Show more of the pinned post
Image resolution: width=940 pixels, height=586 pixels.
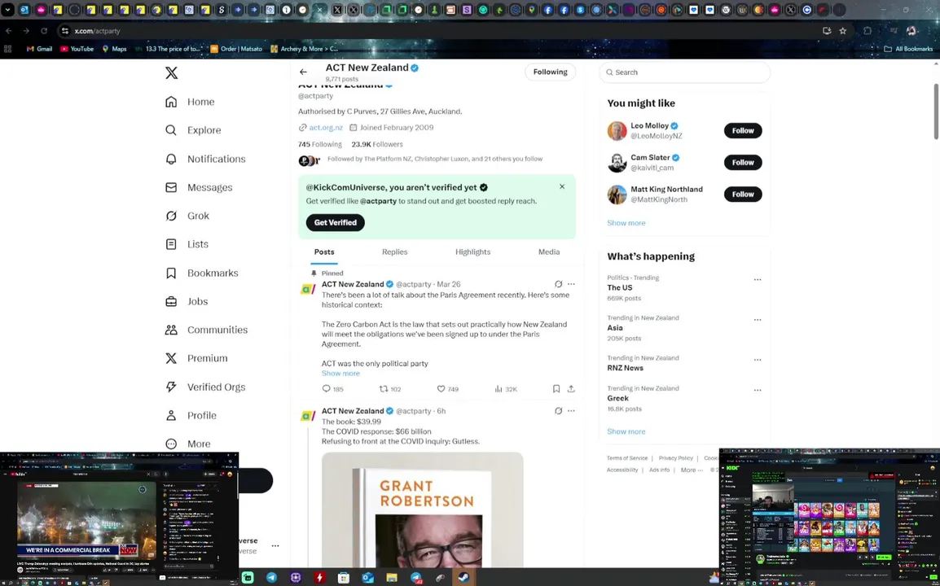(x=340, y=374)
